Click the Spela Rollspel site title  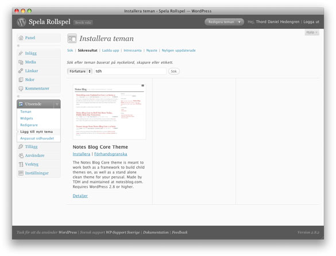(x=49, y=22)
